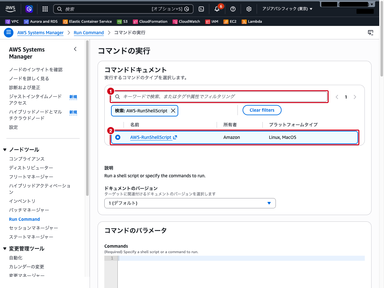Open 設定 in sidebar

[13, 127]
